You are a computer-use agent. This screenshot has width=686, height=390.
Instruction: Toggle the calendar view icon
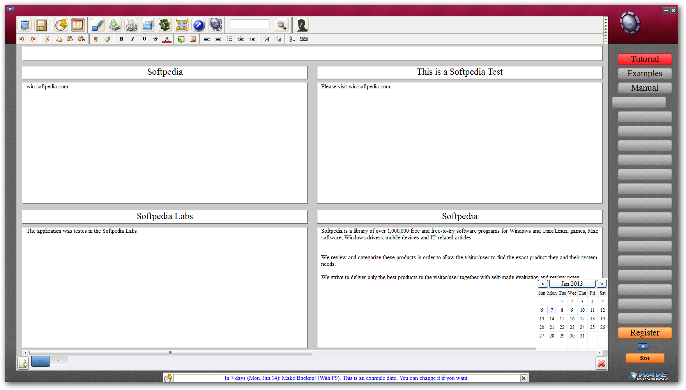click(x=78, y=25)
